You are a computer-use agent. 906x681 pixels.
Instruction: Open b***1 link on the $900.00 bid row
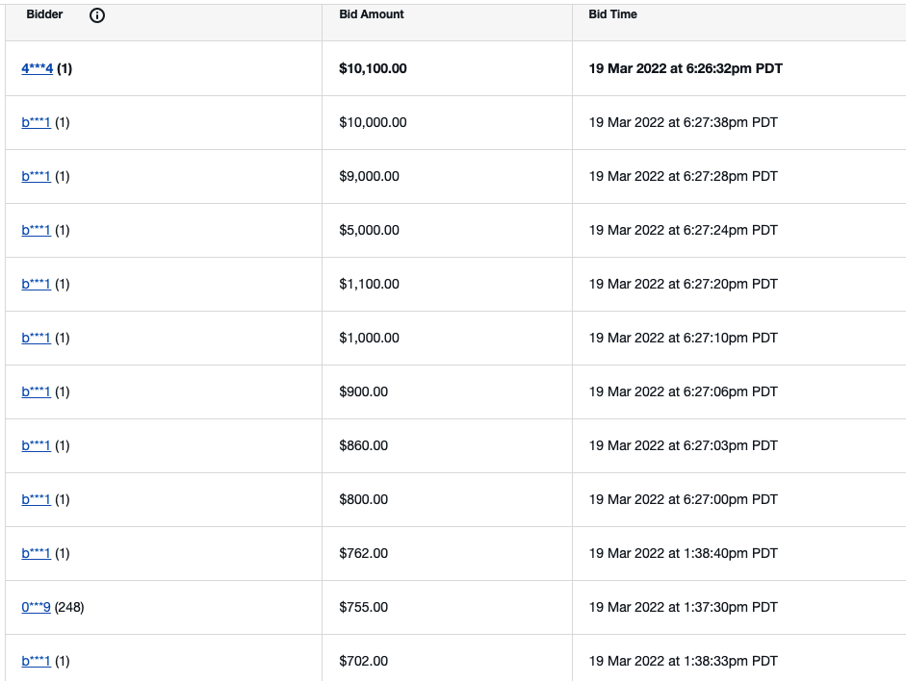pyautogui.click(x=34, y=391)
